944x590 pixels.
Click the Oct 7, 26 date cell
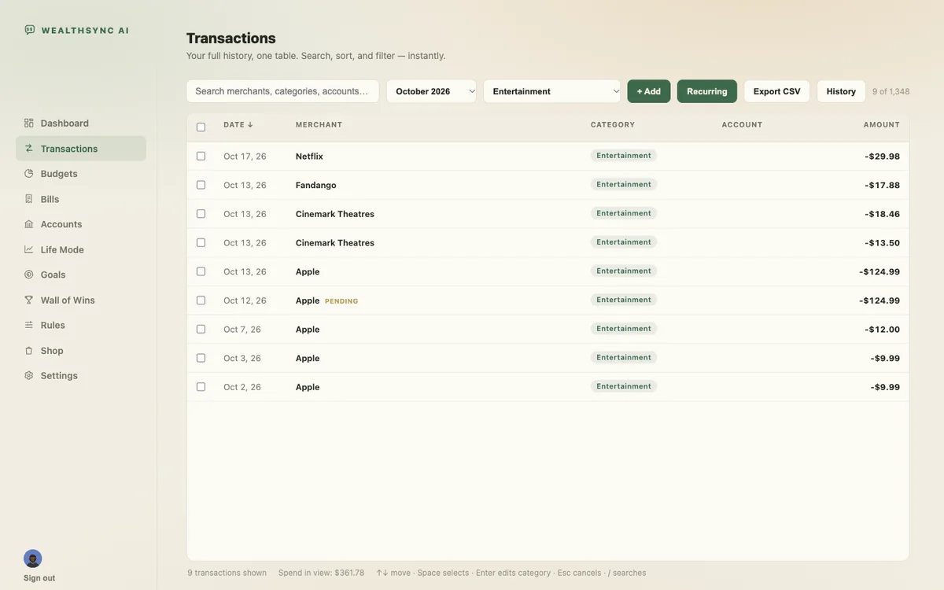[x=242, y=330]
